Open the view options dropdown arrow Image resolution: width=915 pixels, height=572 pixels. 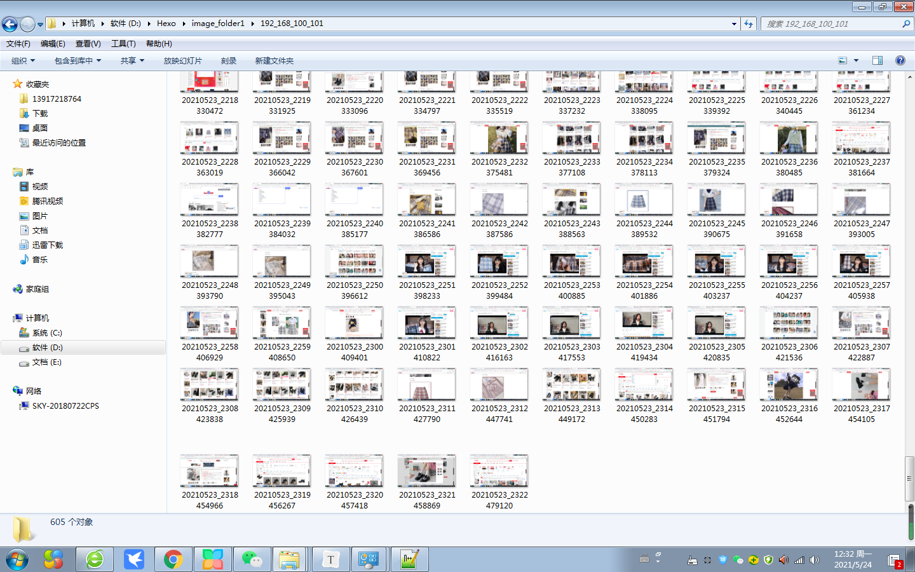click(x=856, y=60)
